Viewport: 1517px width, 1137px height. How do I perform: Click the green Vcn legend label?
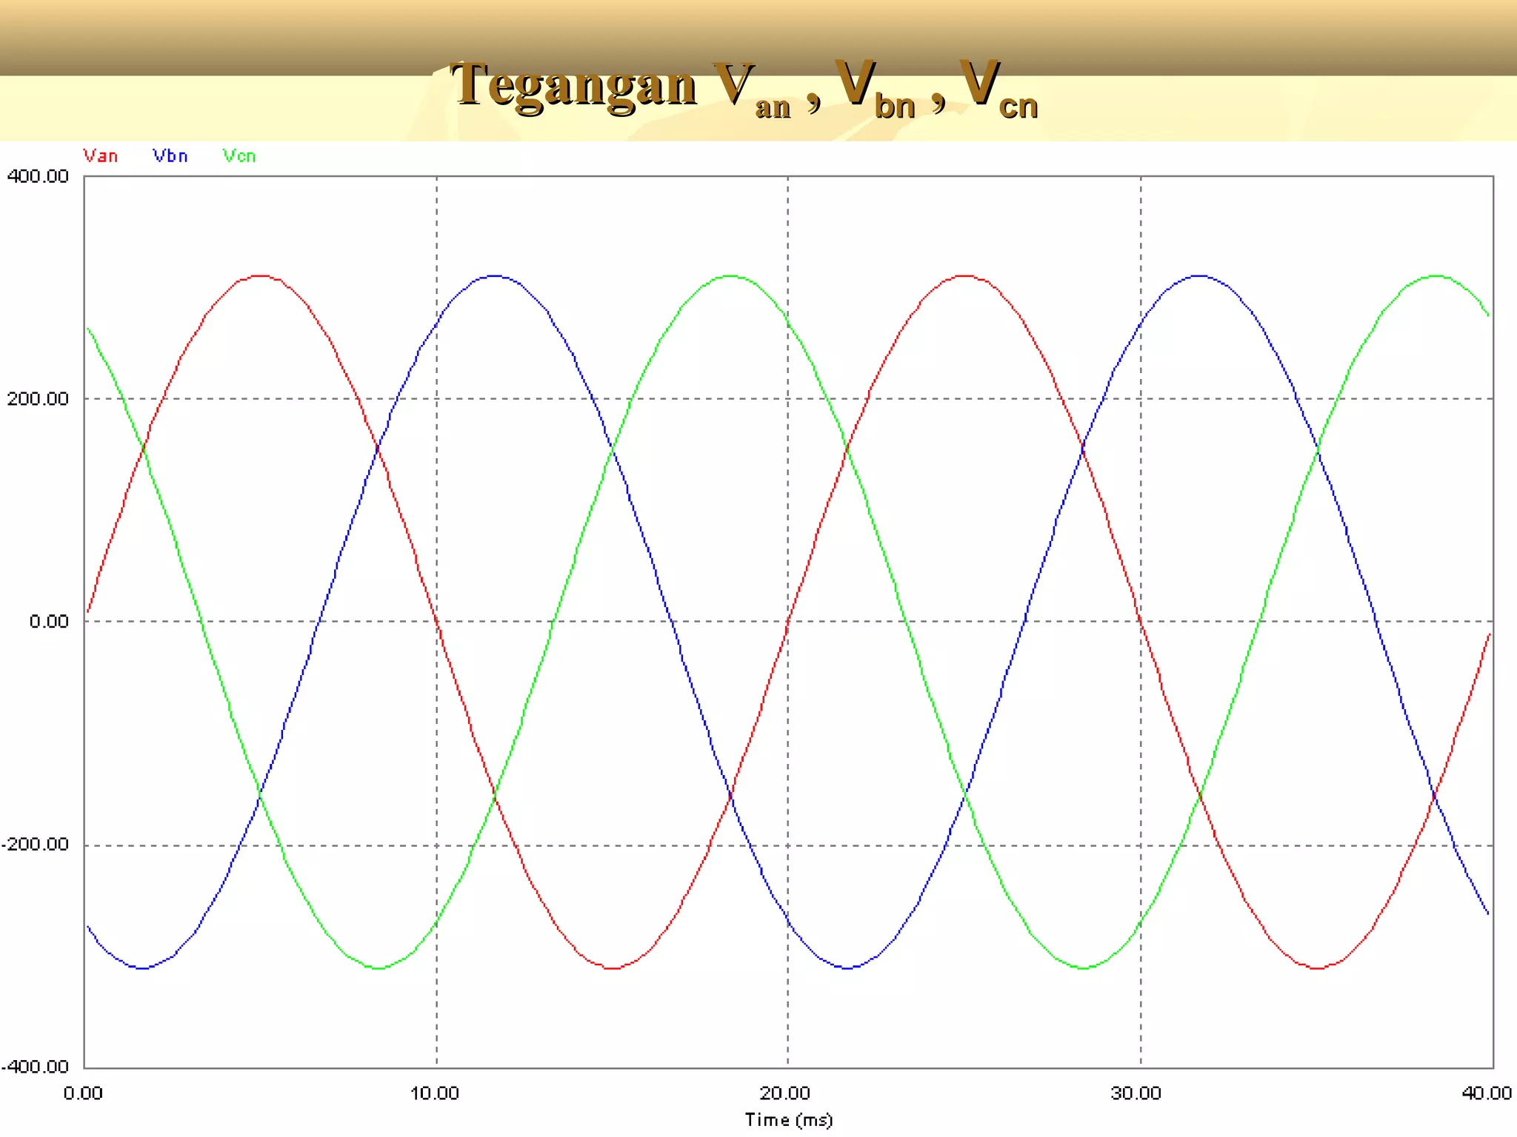[x=239, y=156]
